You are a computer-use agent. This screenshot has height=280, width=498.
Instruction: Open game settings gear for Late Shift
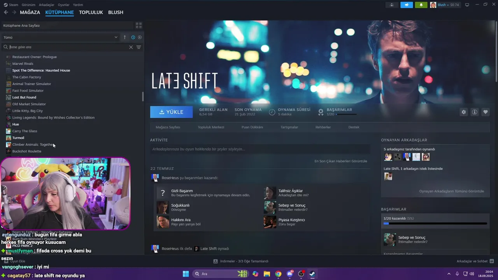[x=463, y=112]
